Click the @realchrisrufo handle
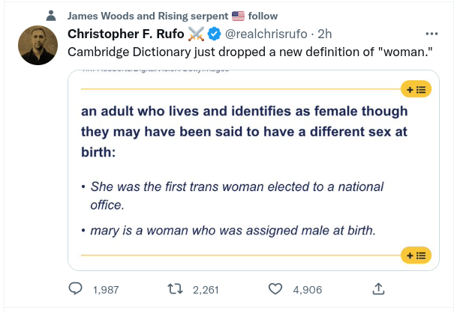 point(266,34)
